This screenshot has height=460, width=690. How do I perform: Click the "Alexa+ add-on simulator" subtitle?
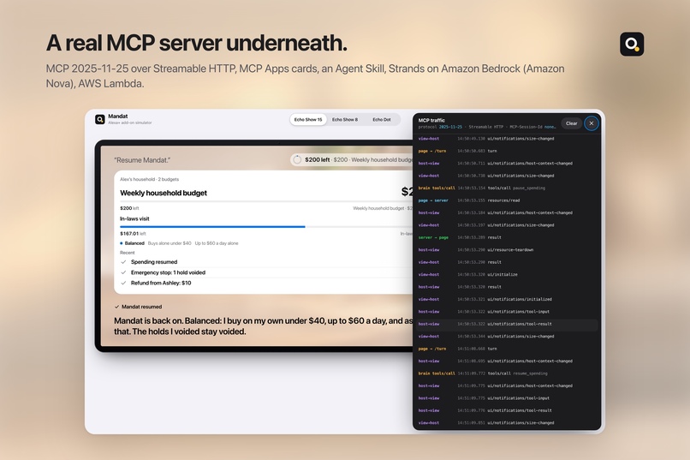click(130, 122)
